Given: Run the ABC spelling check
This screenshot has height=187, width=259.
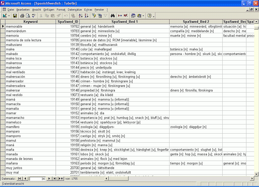Looking at the screenshot, I should (34, 16).
